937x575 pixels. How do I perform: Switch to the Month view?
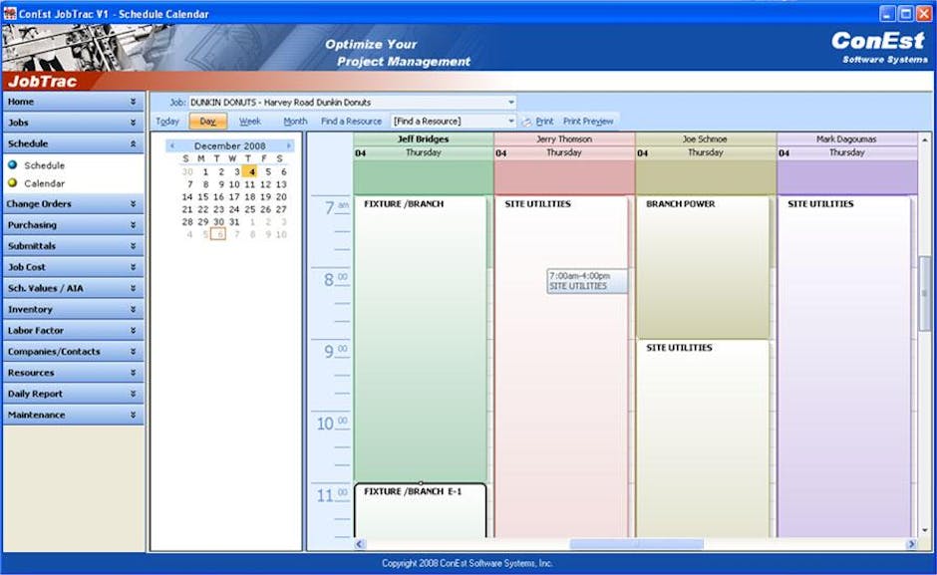point(294,120)
